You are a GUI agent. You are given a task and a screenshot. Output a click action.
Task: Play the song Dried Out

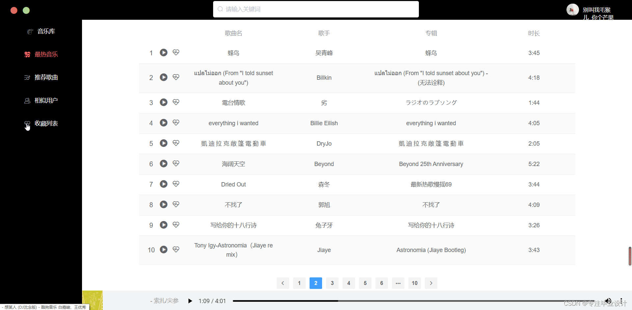pyautogui.click(x=164, y=184)
